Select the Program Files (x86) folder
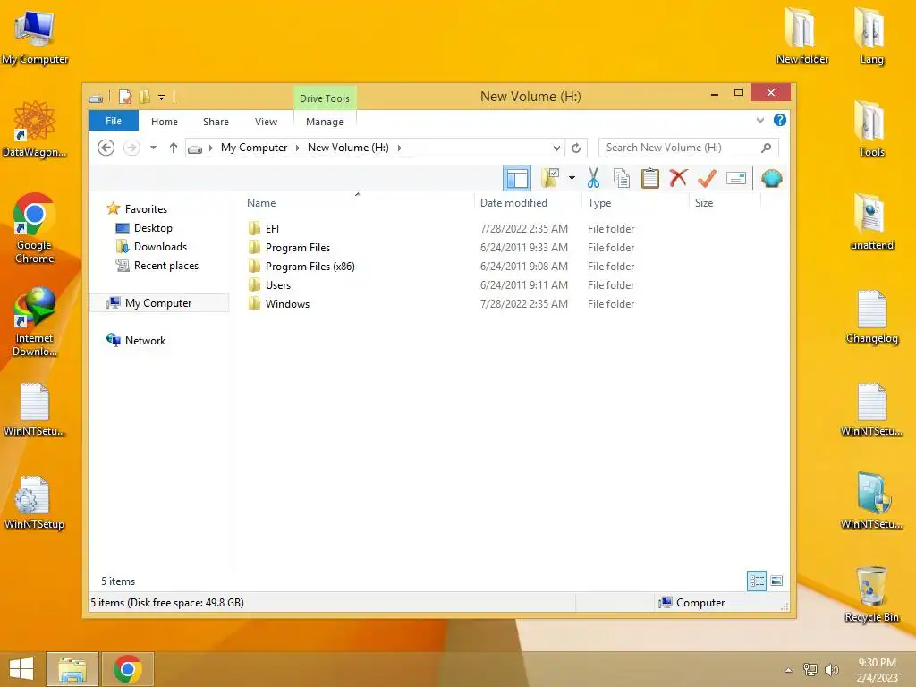 click(x=310, y=267)
